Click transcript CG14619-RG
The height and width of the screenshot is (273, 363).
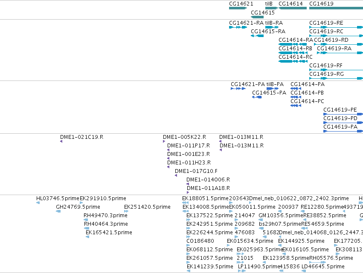(x=336, y=79)
